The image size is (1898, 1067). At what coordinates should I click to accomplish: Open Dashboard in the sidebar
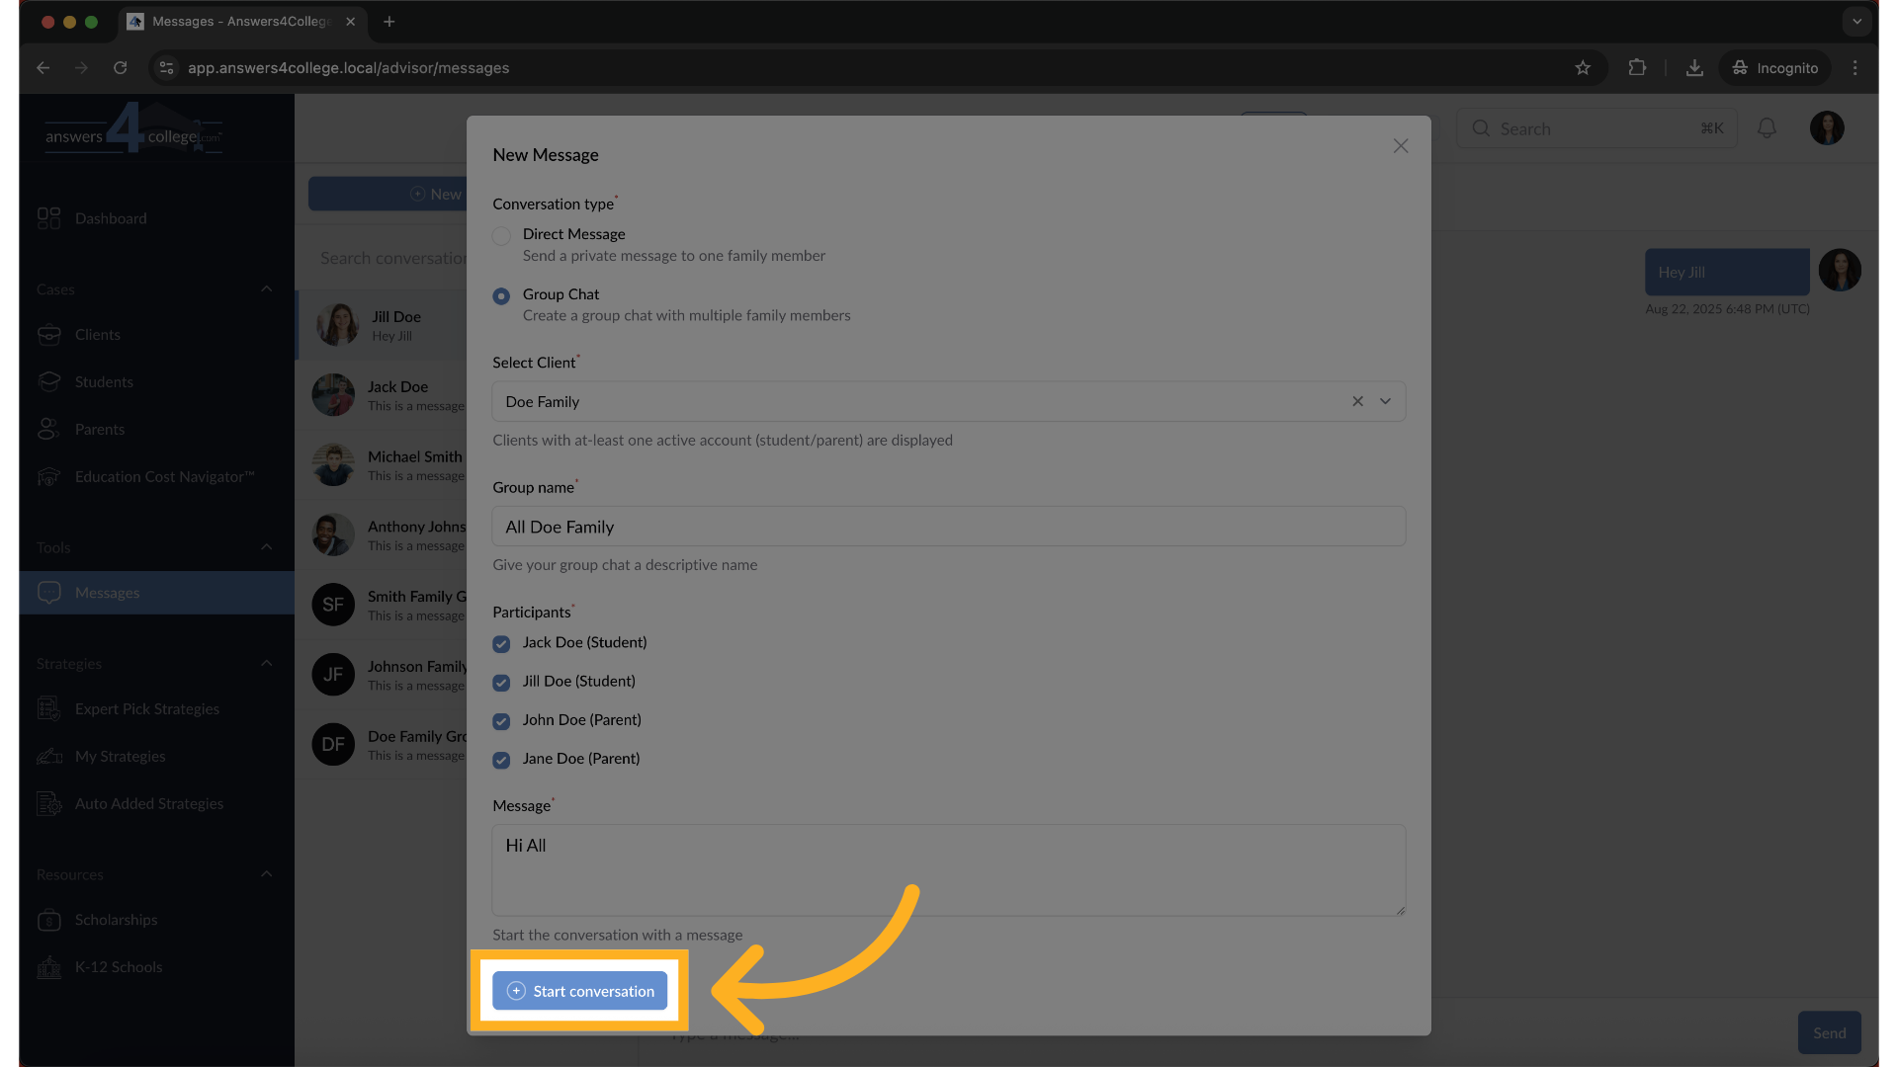point(110,218)
